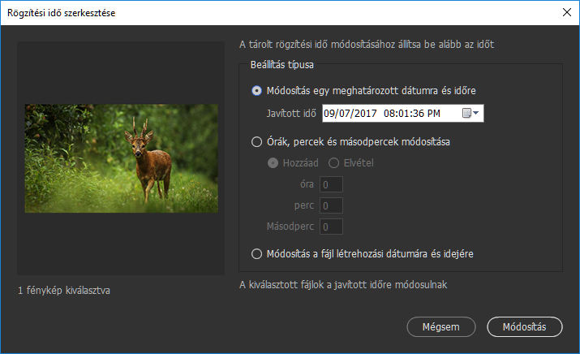This screenshot has width=580, height=354.
Task: Choose 'Órák, percek és másodpercek módosítása' option
Action: point(257,141)
